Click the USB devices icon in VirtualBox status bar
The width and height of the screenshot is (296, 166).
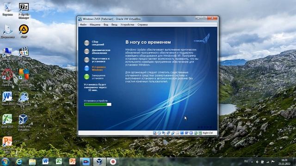[173, 133]
